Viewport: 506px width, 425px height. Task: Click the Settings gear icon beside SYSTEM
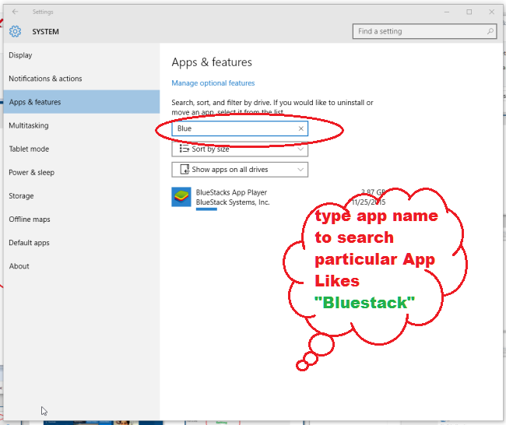click(15, 31)
